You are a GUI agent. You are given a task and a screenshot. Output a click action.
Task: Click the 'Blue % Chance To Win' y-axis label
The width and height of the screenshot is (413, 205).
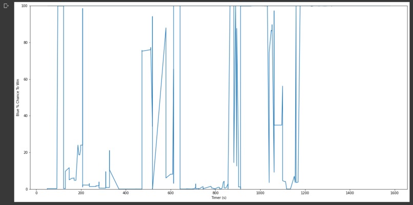coord(18,97)
